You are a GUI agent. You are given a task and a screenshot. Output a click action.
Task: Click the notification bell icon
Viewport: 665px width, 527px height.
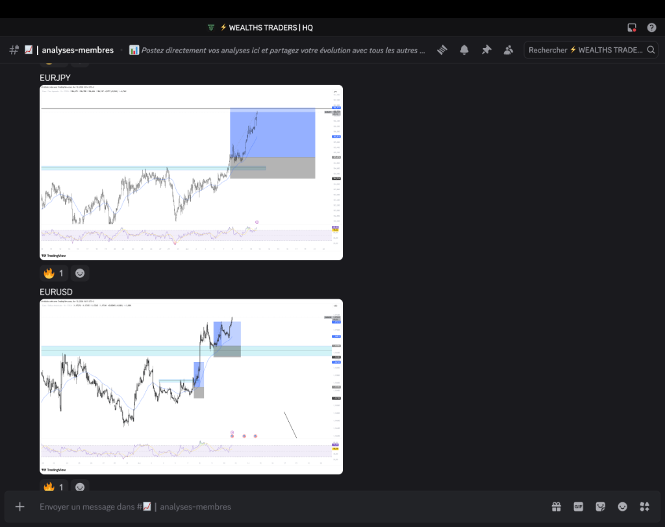[x=464, y=50]
